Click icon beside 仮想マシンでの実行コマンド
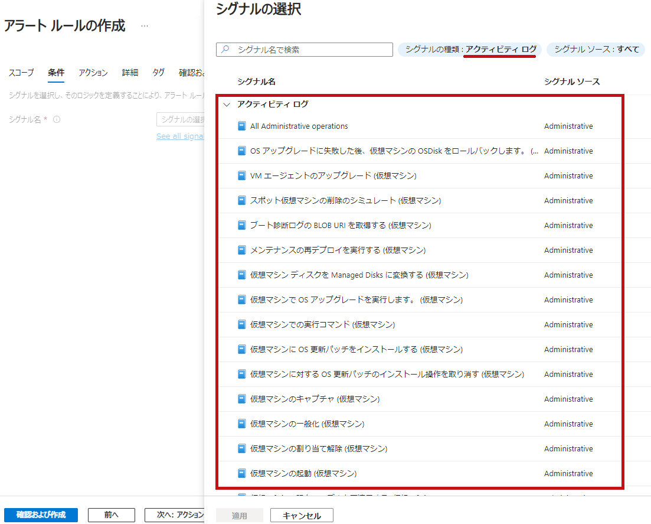The image size is (651, 524). point(241,324)
